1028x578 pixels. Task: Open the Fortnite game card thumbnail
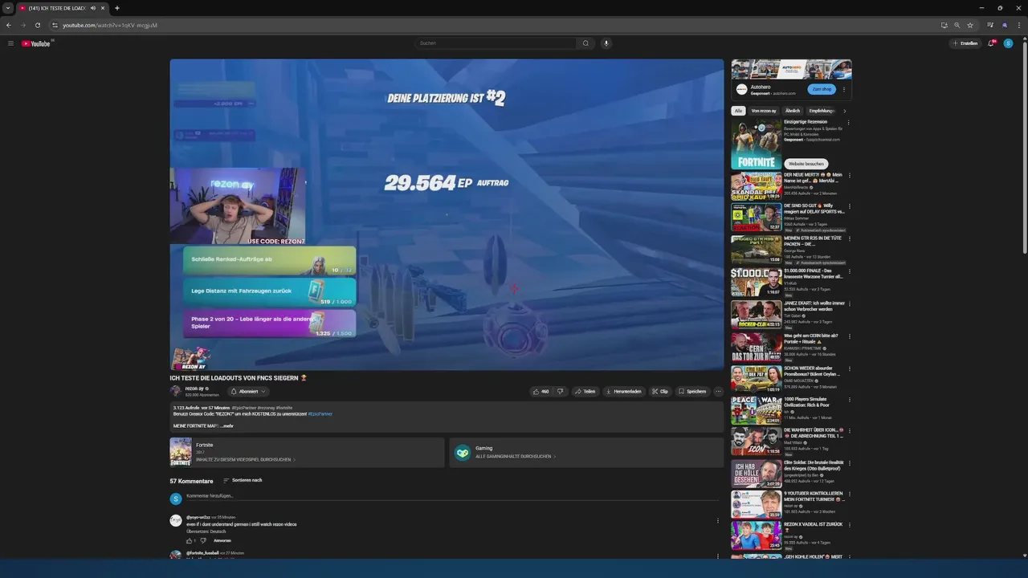point(181,452)
